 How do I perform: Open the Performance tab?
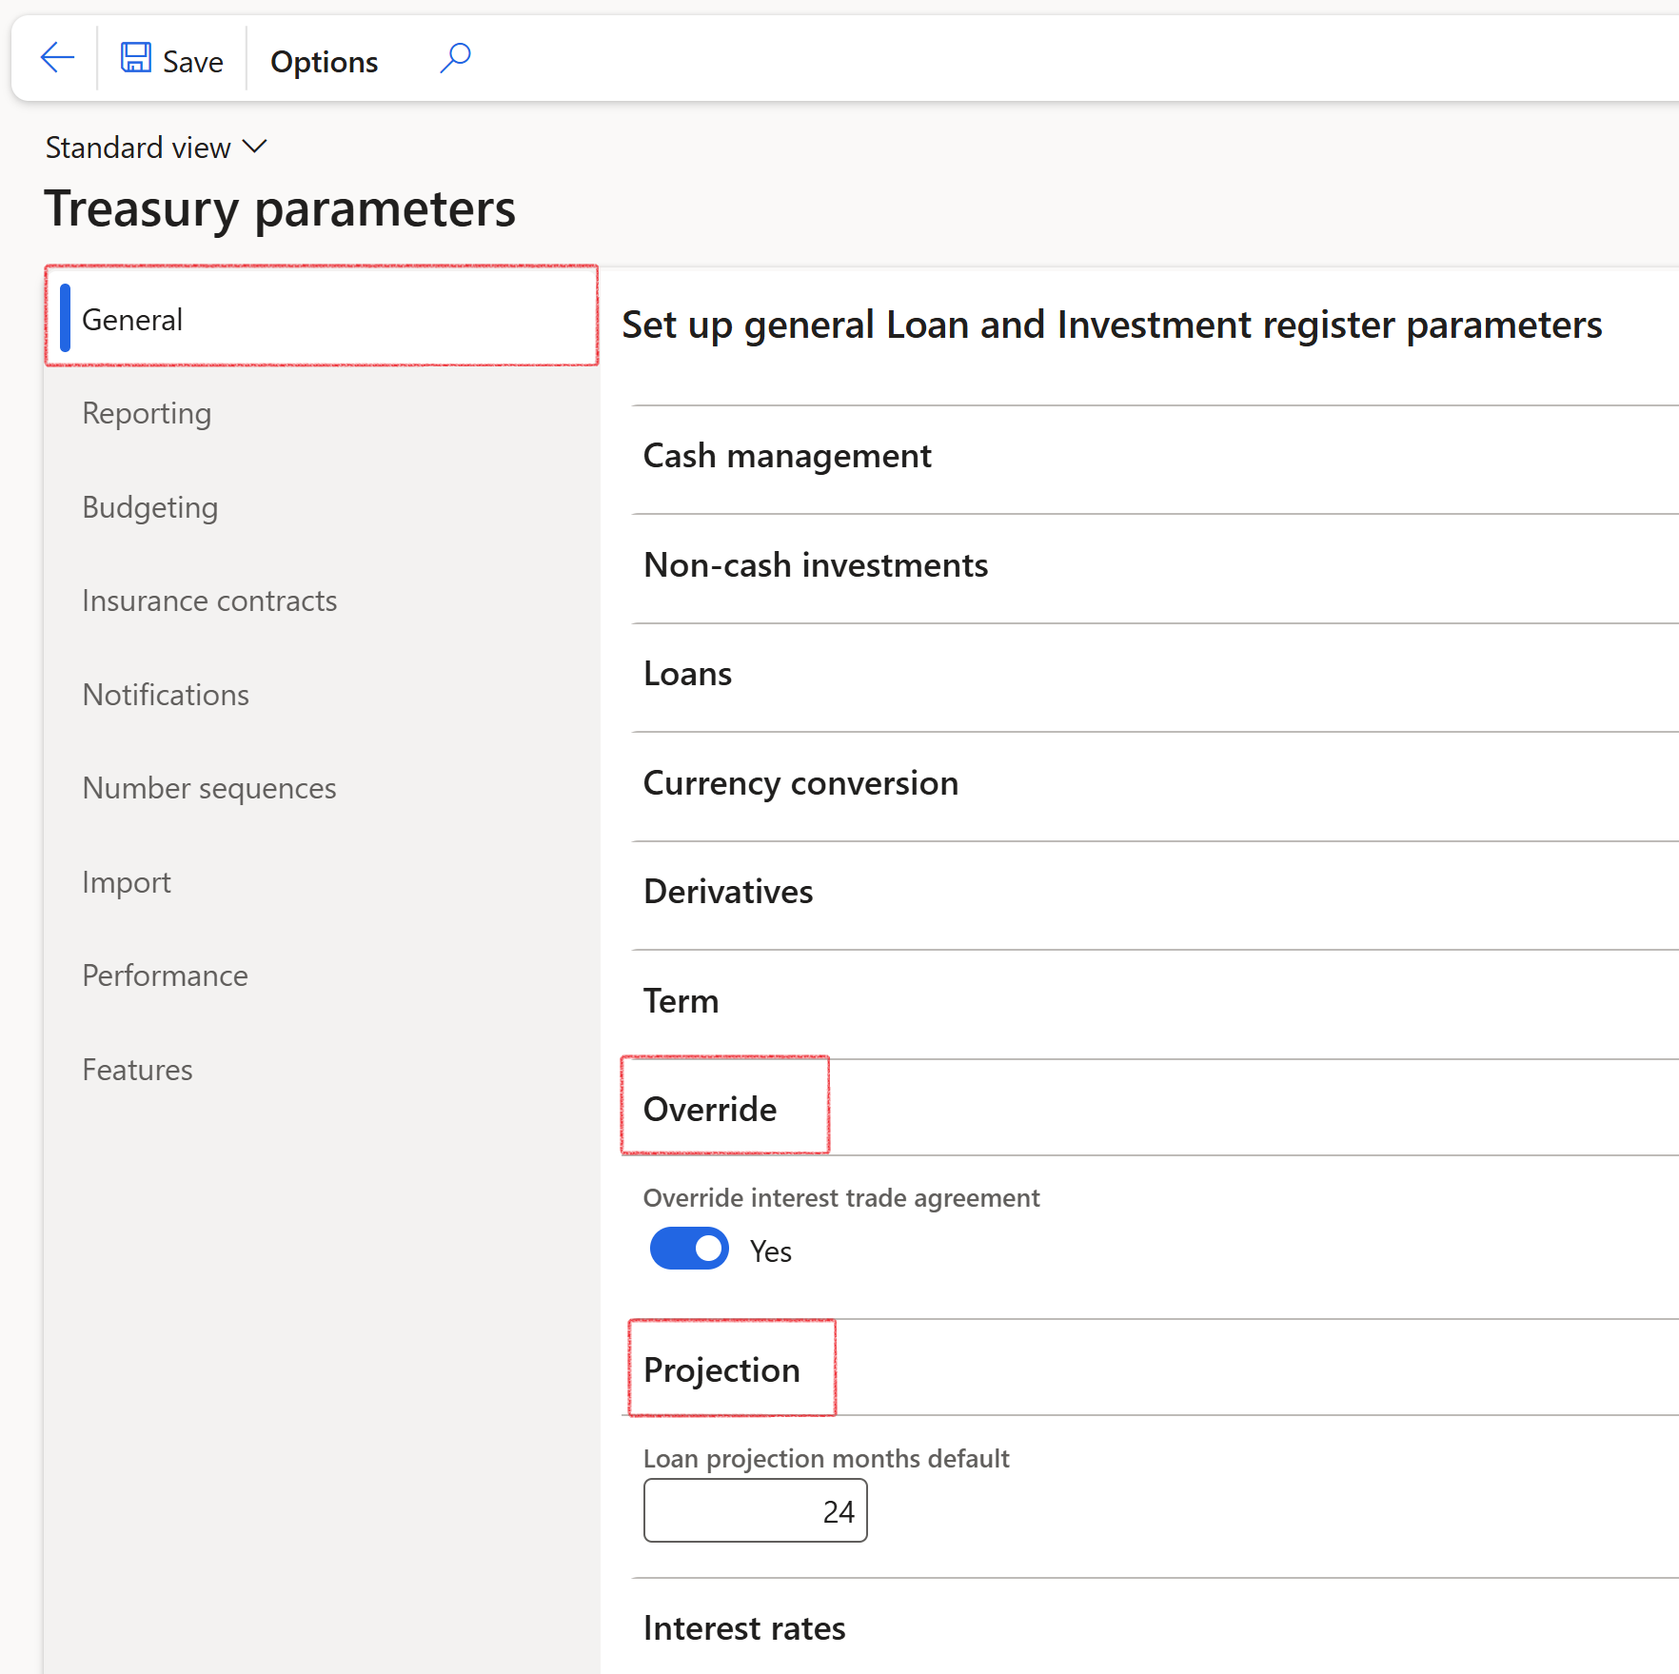(x=165, y=975)
